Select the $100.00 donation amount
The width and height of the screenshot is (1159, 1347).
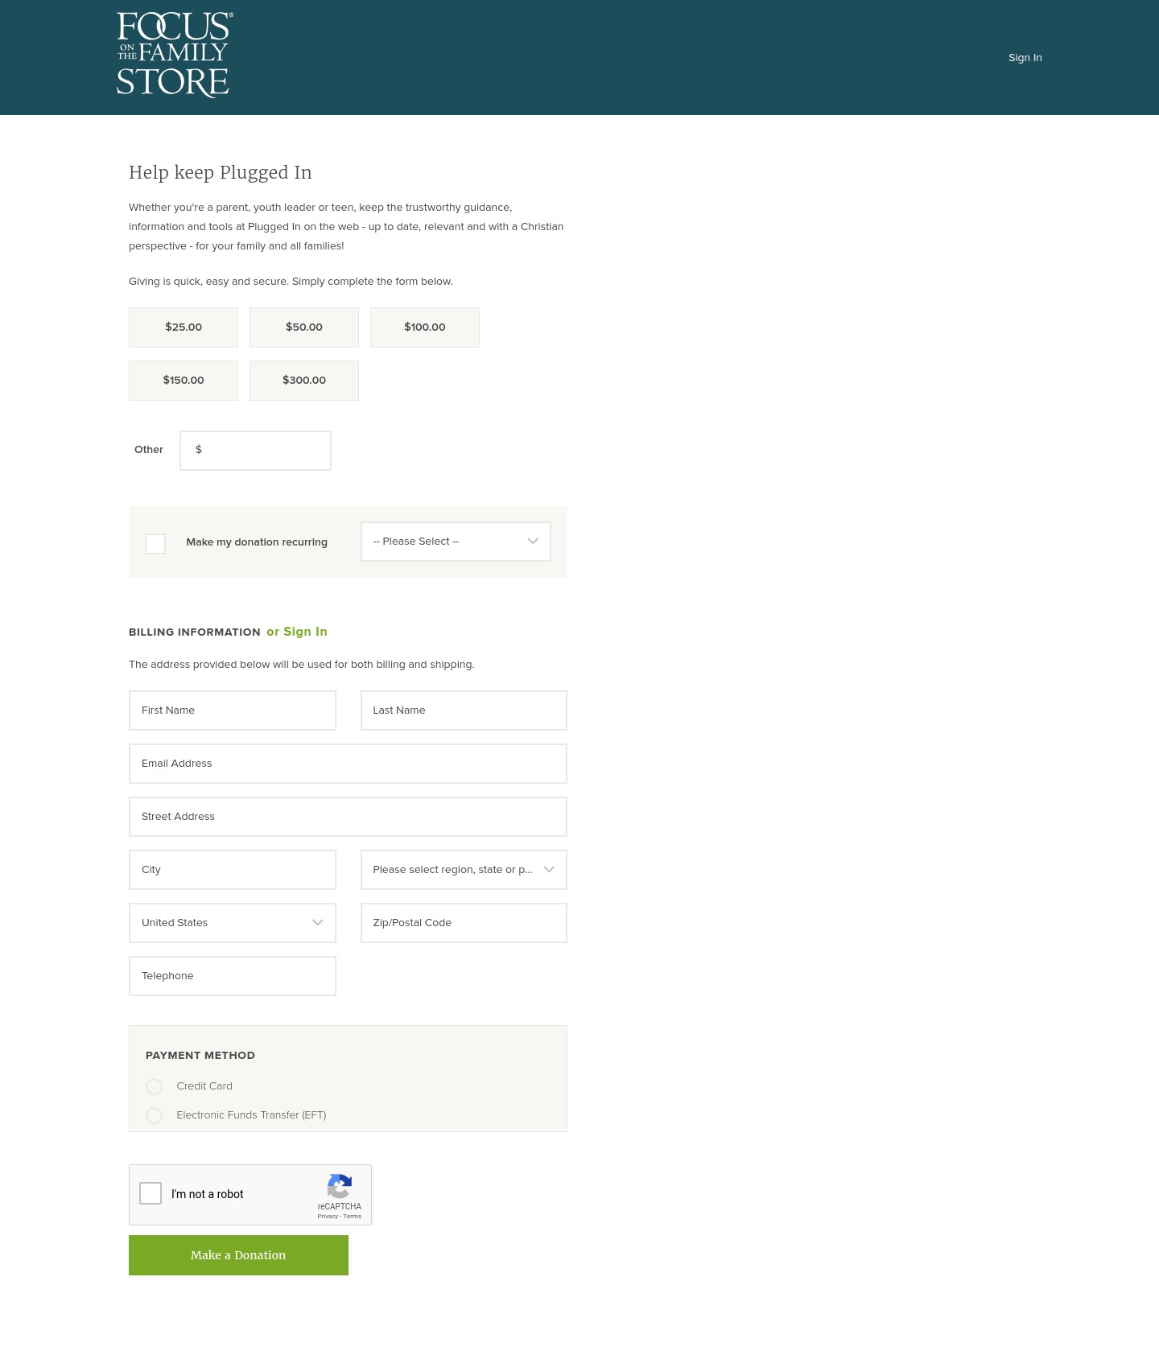[x=425, y=327]
